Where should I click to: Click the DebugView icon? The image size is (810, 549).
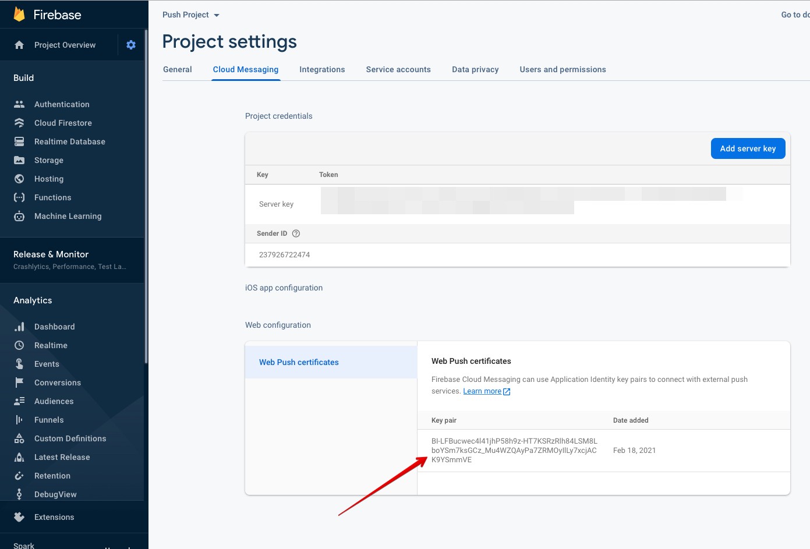pos(19,494)
